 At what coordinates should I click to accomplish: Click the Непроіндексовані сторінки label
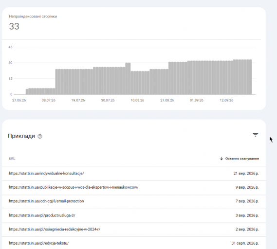pyautogui.click(x=33, y=17)
